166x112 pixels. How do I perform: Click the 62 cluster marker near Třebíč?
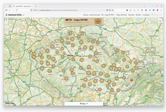(x=96, y=81)
